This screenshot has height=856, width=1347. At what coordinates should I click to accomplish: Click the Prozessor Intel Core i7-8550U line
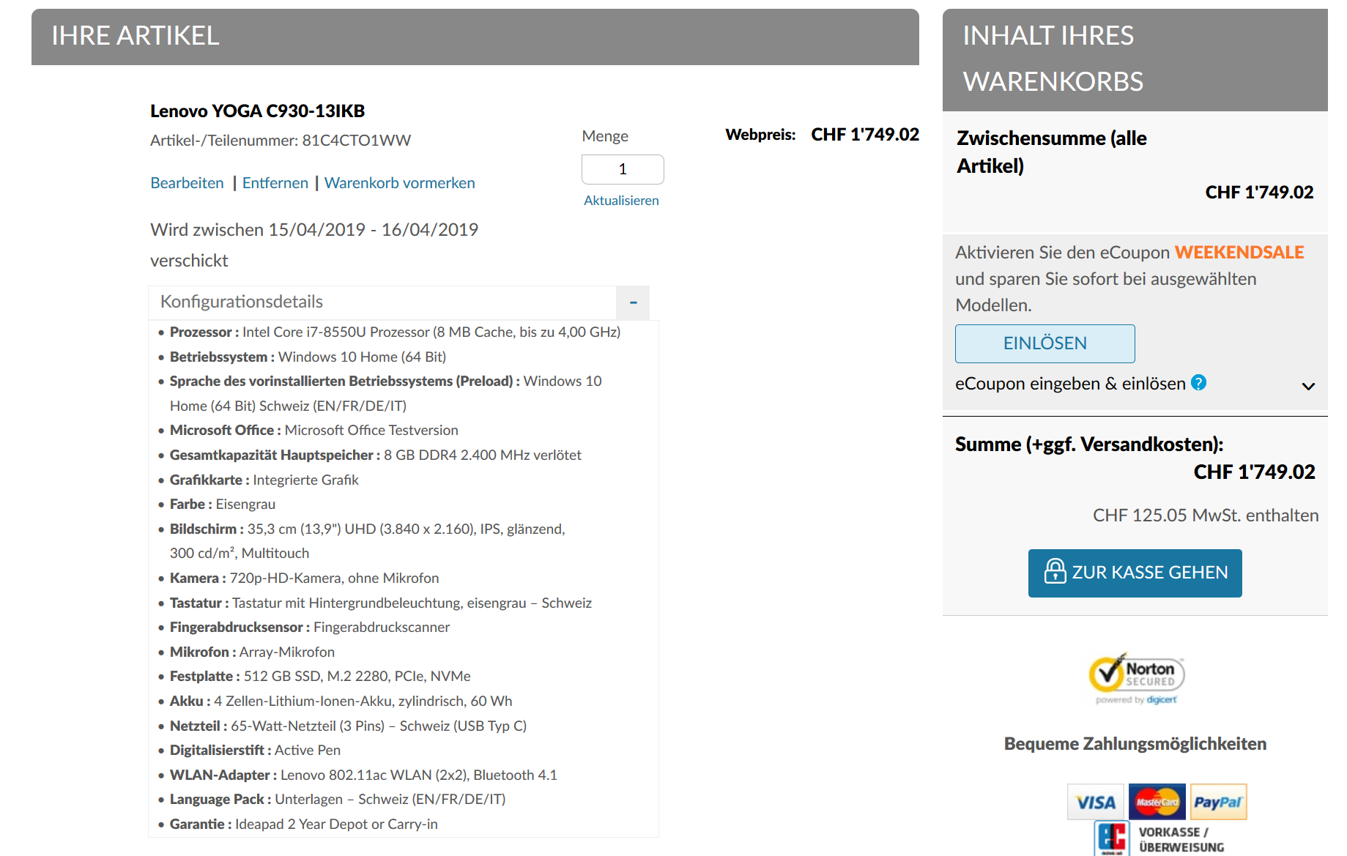point(395,332)
